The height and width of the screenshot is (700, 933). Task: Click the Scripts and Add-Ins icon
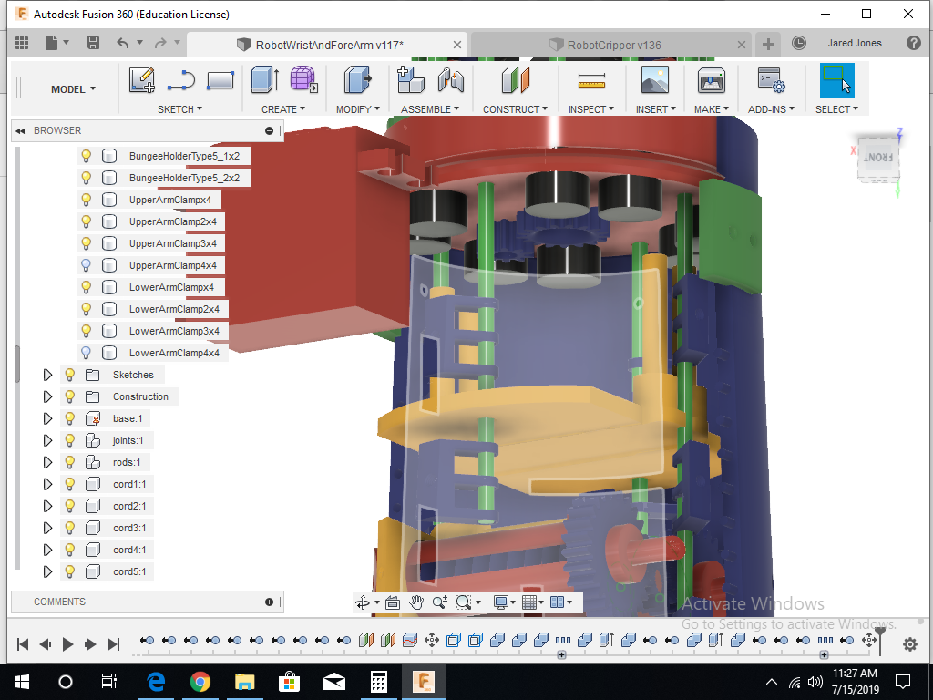[x=771, y=80]
